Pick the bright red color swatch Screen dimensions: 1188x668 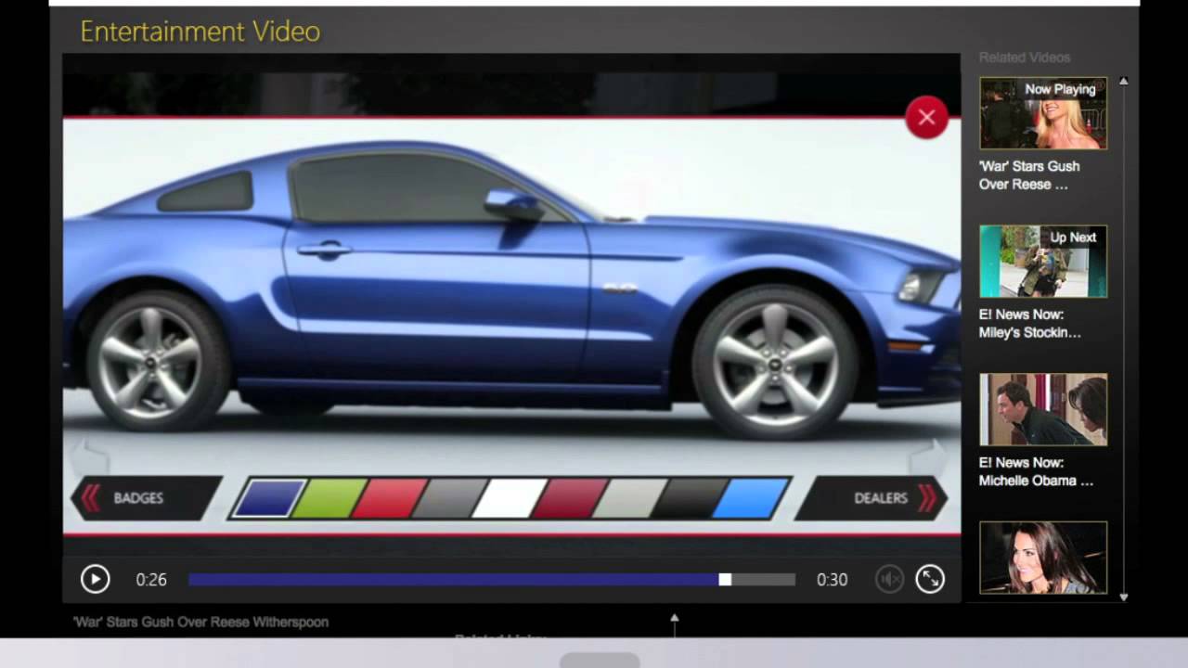[390, 498]
